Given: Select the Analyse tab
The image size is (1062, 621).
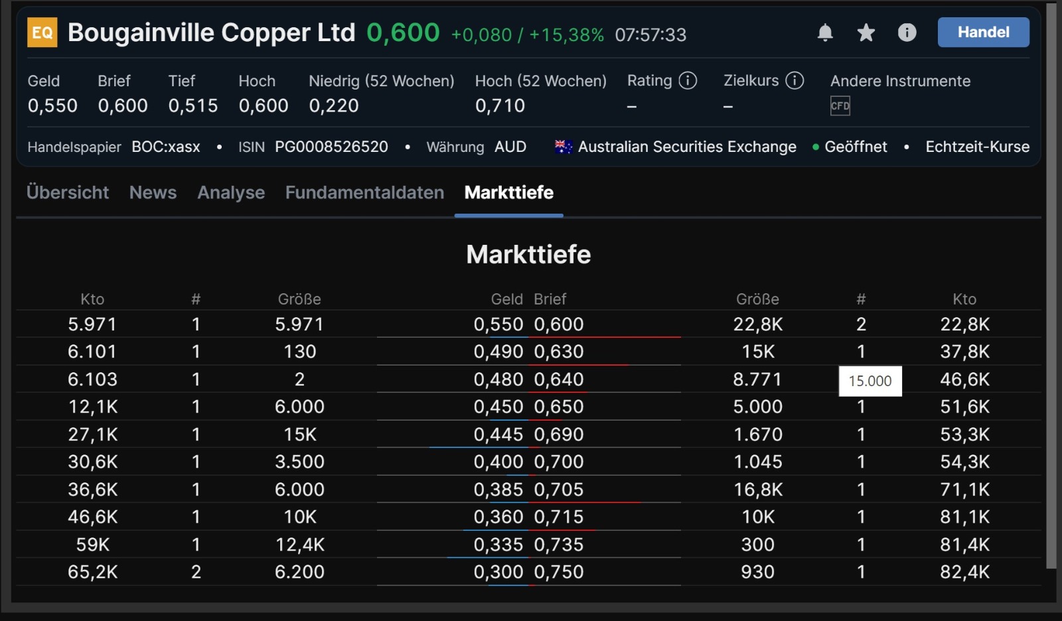Looking at the screenshot, I should tap(231, 193).
